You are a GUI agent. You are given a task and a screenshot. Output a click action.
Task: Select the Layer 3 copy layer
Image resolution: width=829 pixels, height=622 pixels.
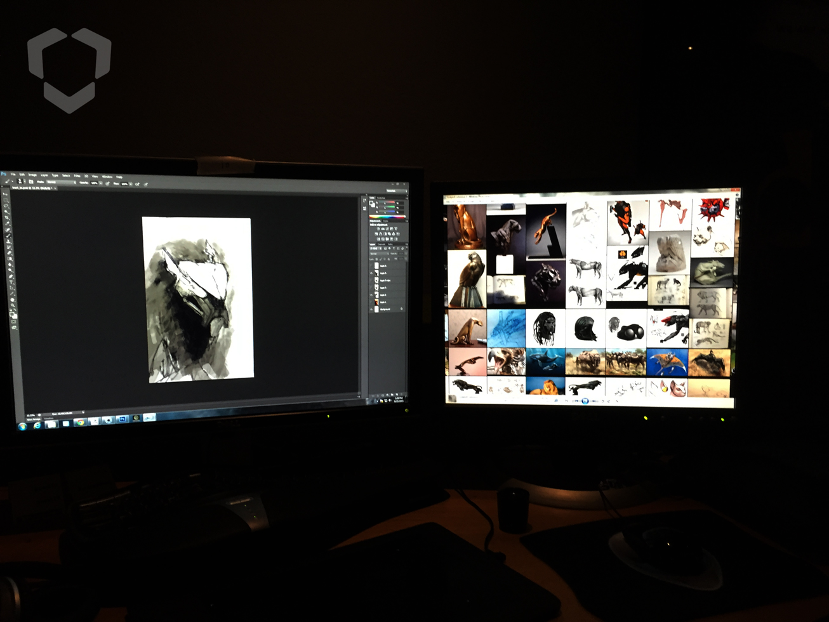[387, 281]
